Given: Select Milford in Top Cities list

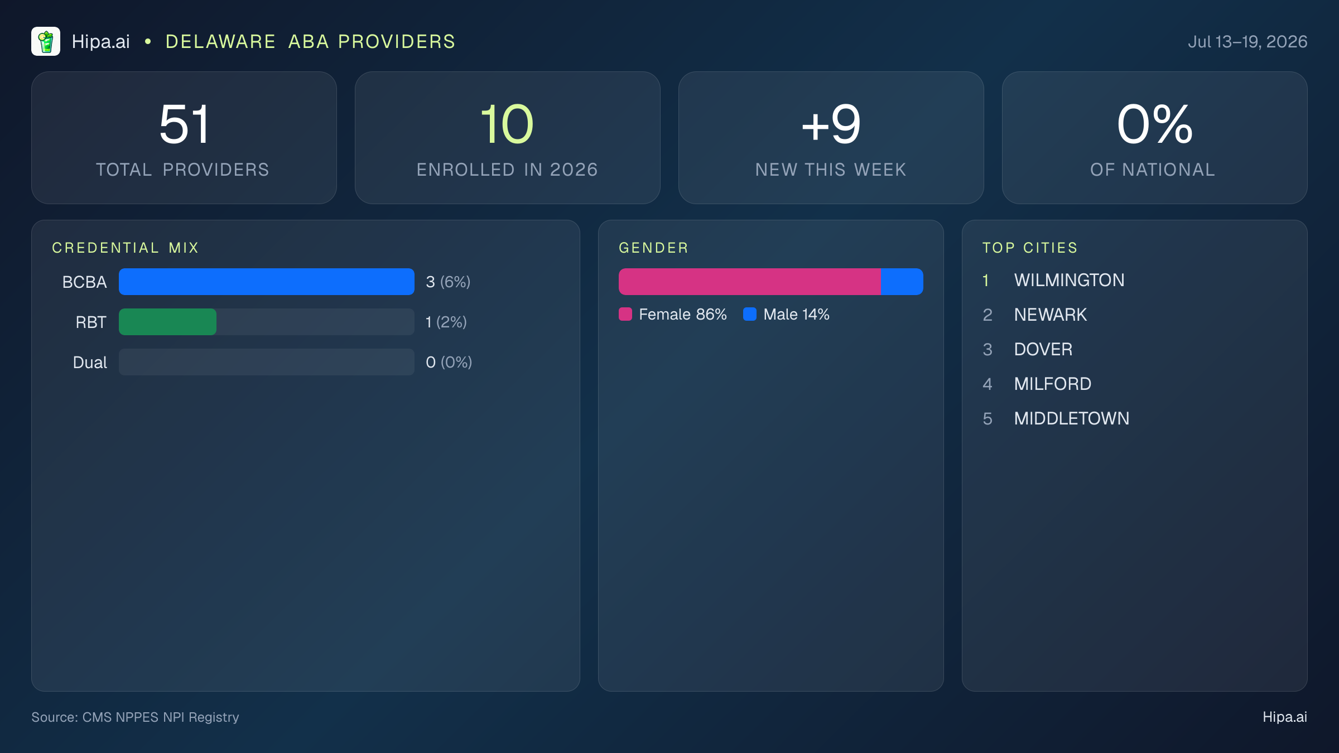Looking at the screenshot, I should [x=1052, y=384].
